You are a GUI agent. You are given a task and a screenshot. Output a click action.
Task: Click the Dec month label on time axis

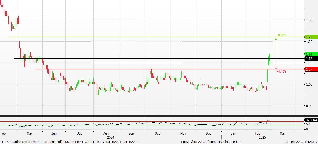(209, 134)
